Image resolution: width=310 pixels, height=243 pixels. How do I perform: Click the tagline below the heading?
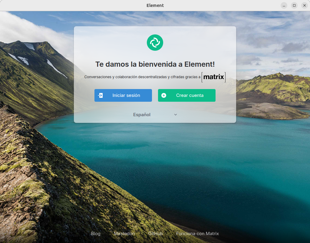[142, 77]
